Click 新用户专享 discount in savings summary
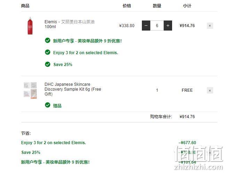 point(55,162)
